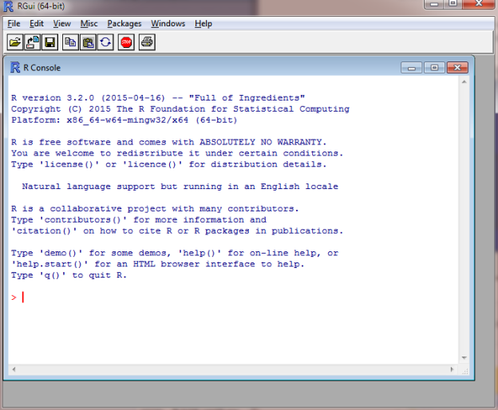Click at the red console prompt cursor
Image resolution: width=498 pixels, height=410 pixels.
pyautogui.click(x=23, y=298)
